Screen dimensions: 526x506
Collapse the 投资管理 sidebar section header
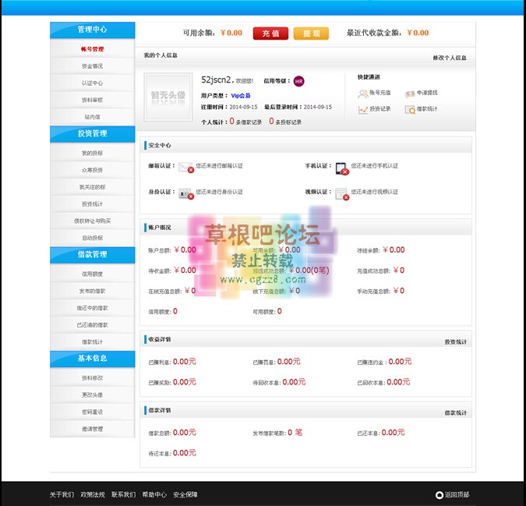pos(92,133)
